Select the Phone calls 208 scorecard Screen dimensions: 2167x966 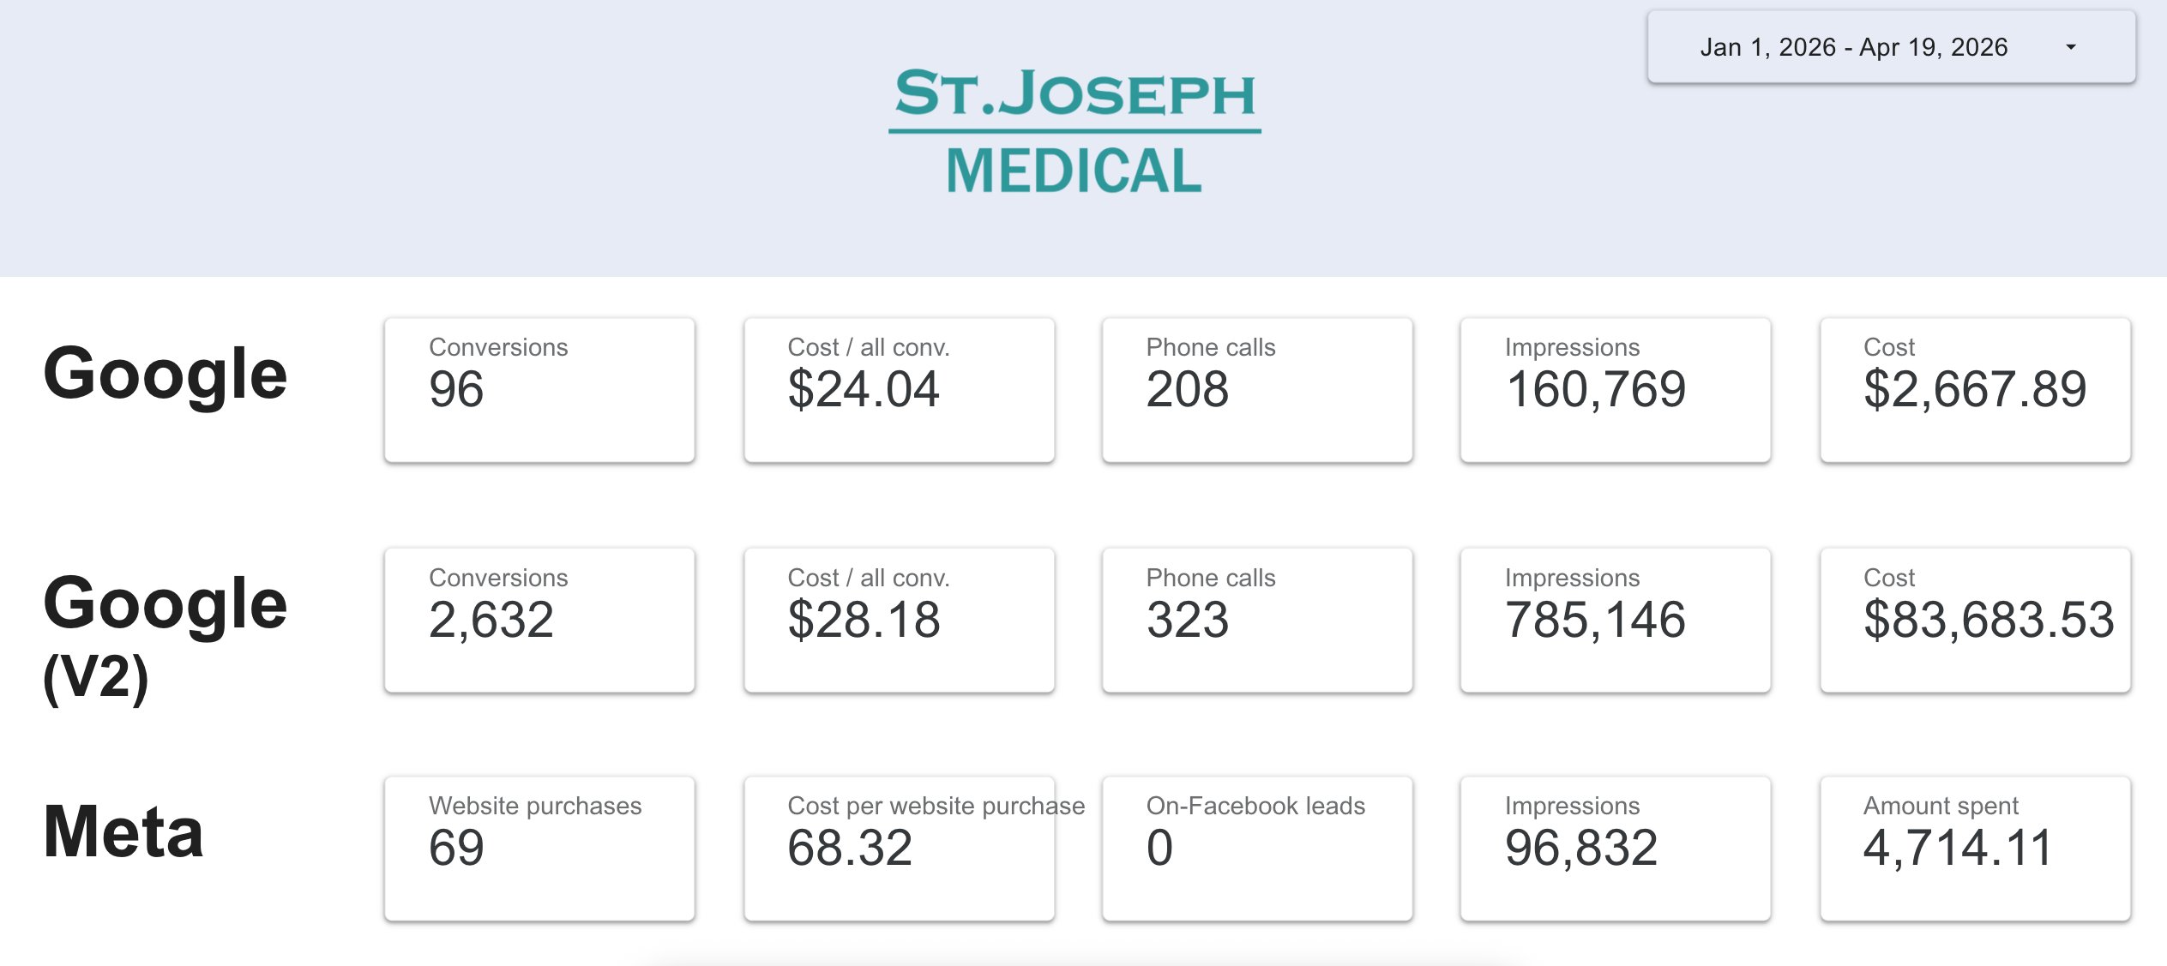coord(1257,390)
